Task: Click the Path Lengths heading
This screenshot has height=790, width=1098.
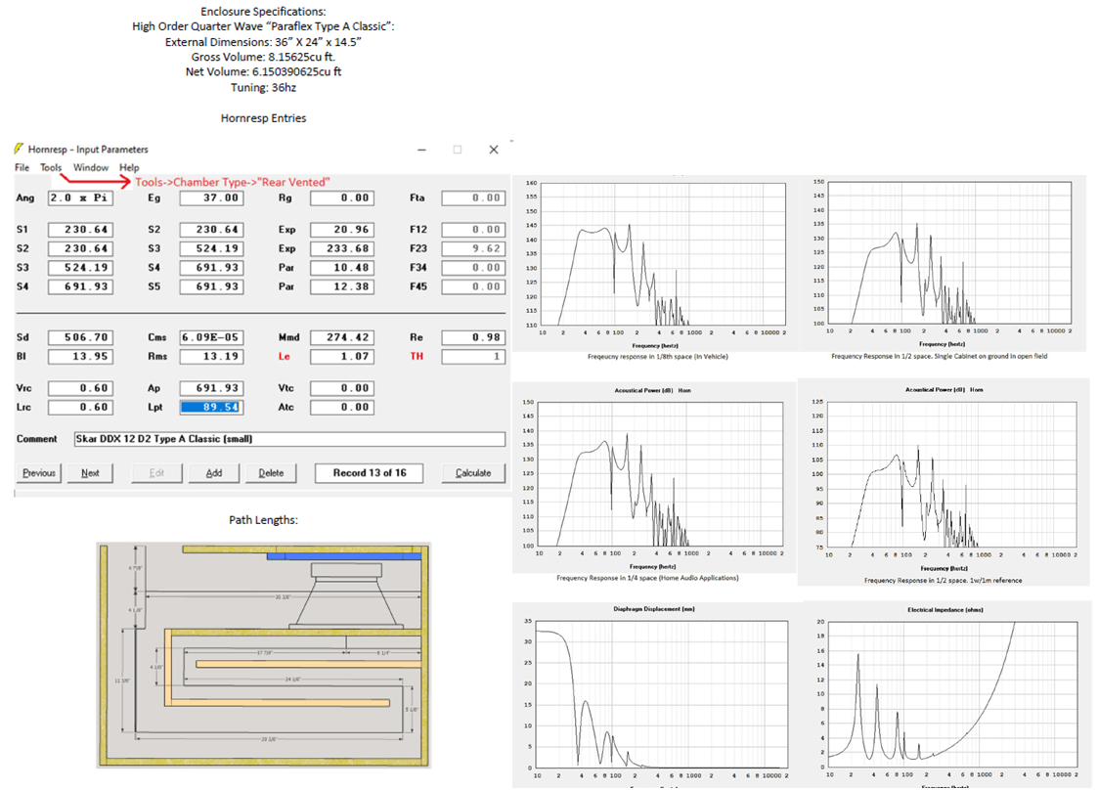Action: click(263, 520)
